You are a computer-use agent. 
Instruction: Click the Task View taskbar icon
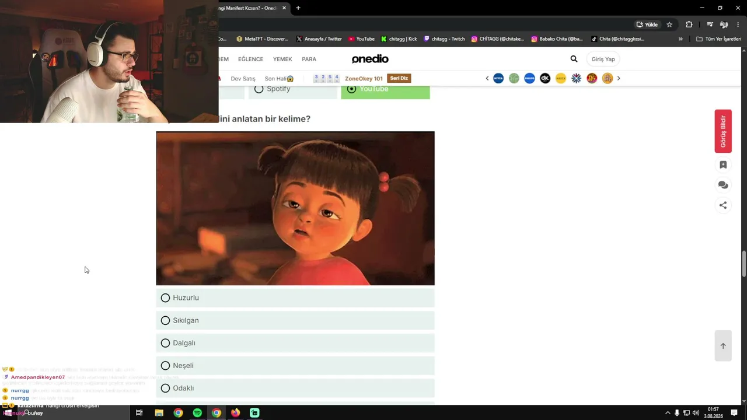pos(139,413)
